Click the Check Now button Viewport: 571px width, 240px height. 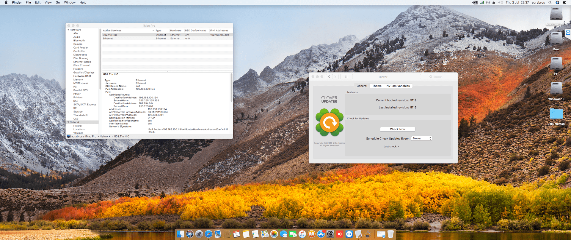tap(398, 129)
